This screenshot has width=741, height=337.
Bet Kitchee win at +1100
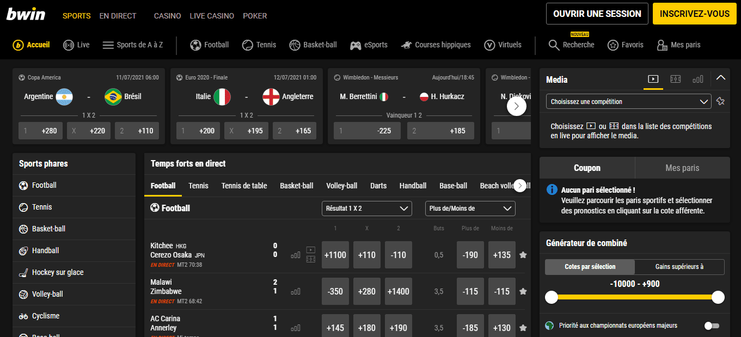[335, 255]
